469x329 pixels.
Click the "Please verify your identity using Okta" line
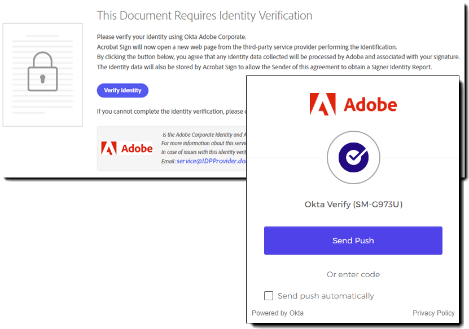pyautogui.click(x=172, y=37)
